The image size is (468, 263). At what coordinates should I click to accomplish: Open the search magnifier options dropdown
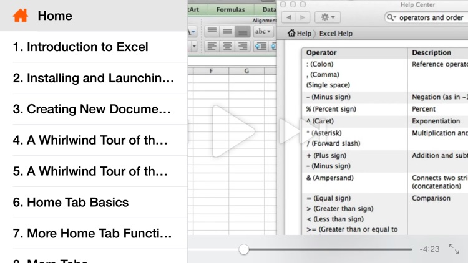tap(391, 17)
